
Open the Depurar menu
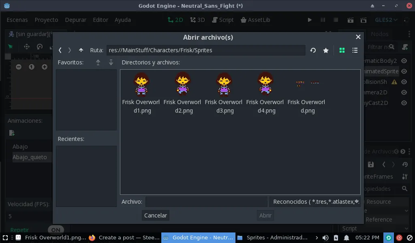[76, 20]
